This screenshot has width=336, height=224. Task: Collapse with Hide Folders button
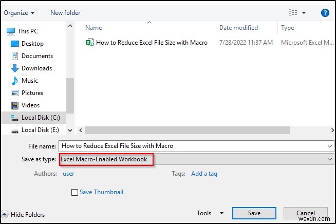point(23,215)
